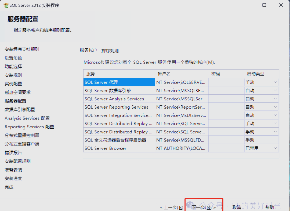Click 设置角色 step in sidebar

[x=13, y=58]
